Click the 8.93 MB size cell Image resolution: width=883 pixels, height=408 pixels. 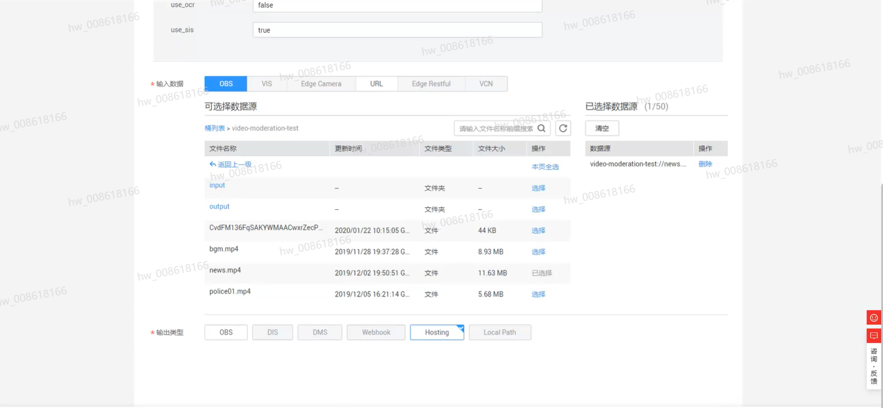click(491, 252)
